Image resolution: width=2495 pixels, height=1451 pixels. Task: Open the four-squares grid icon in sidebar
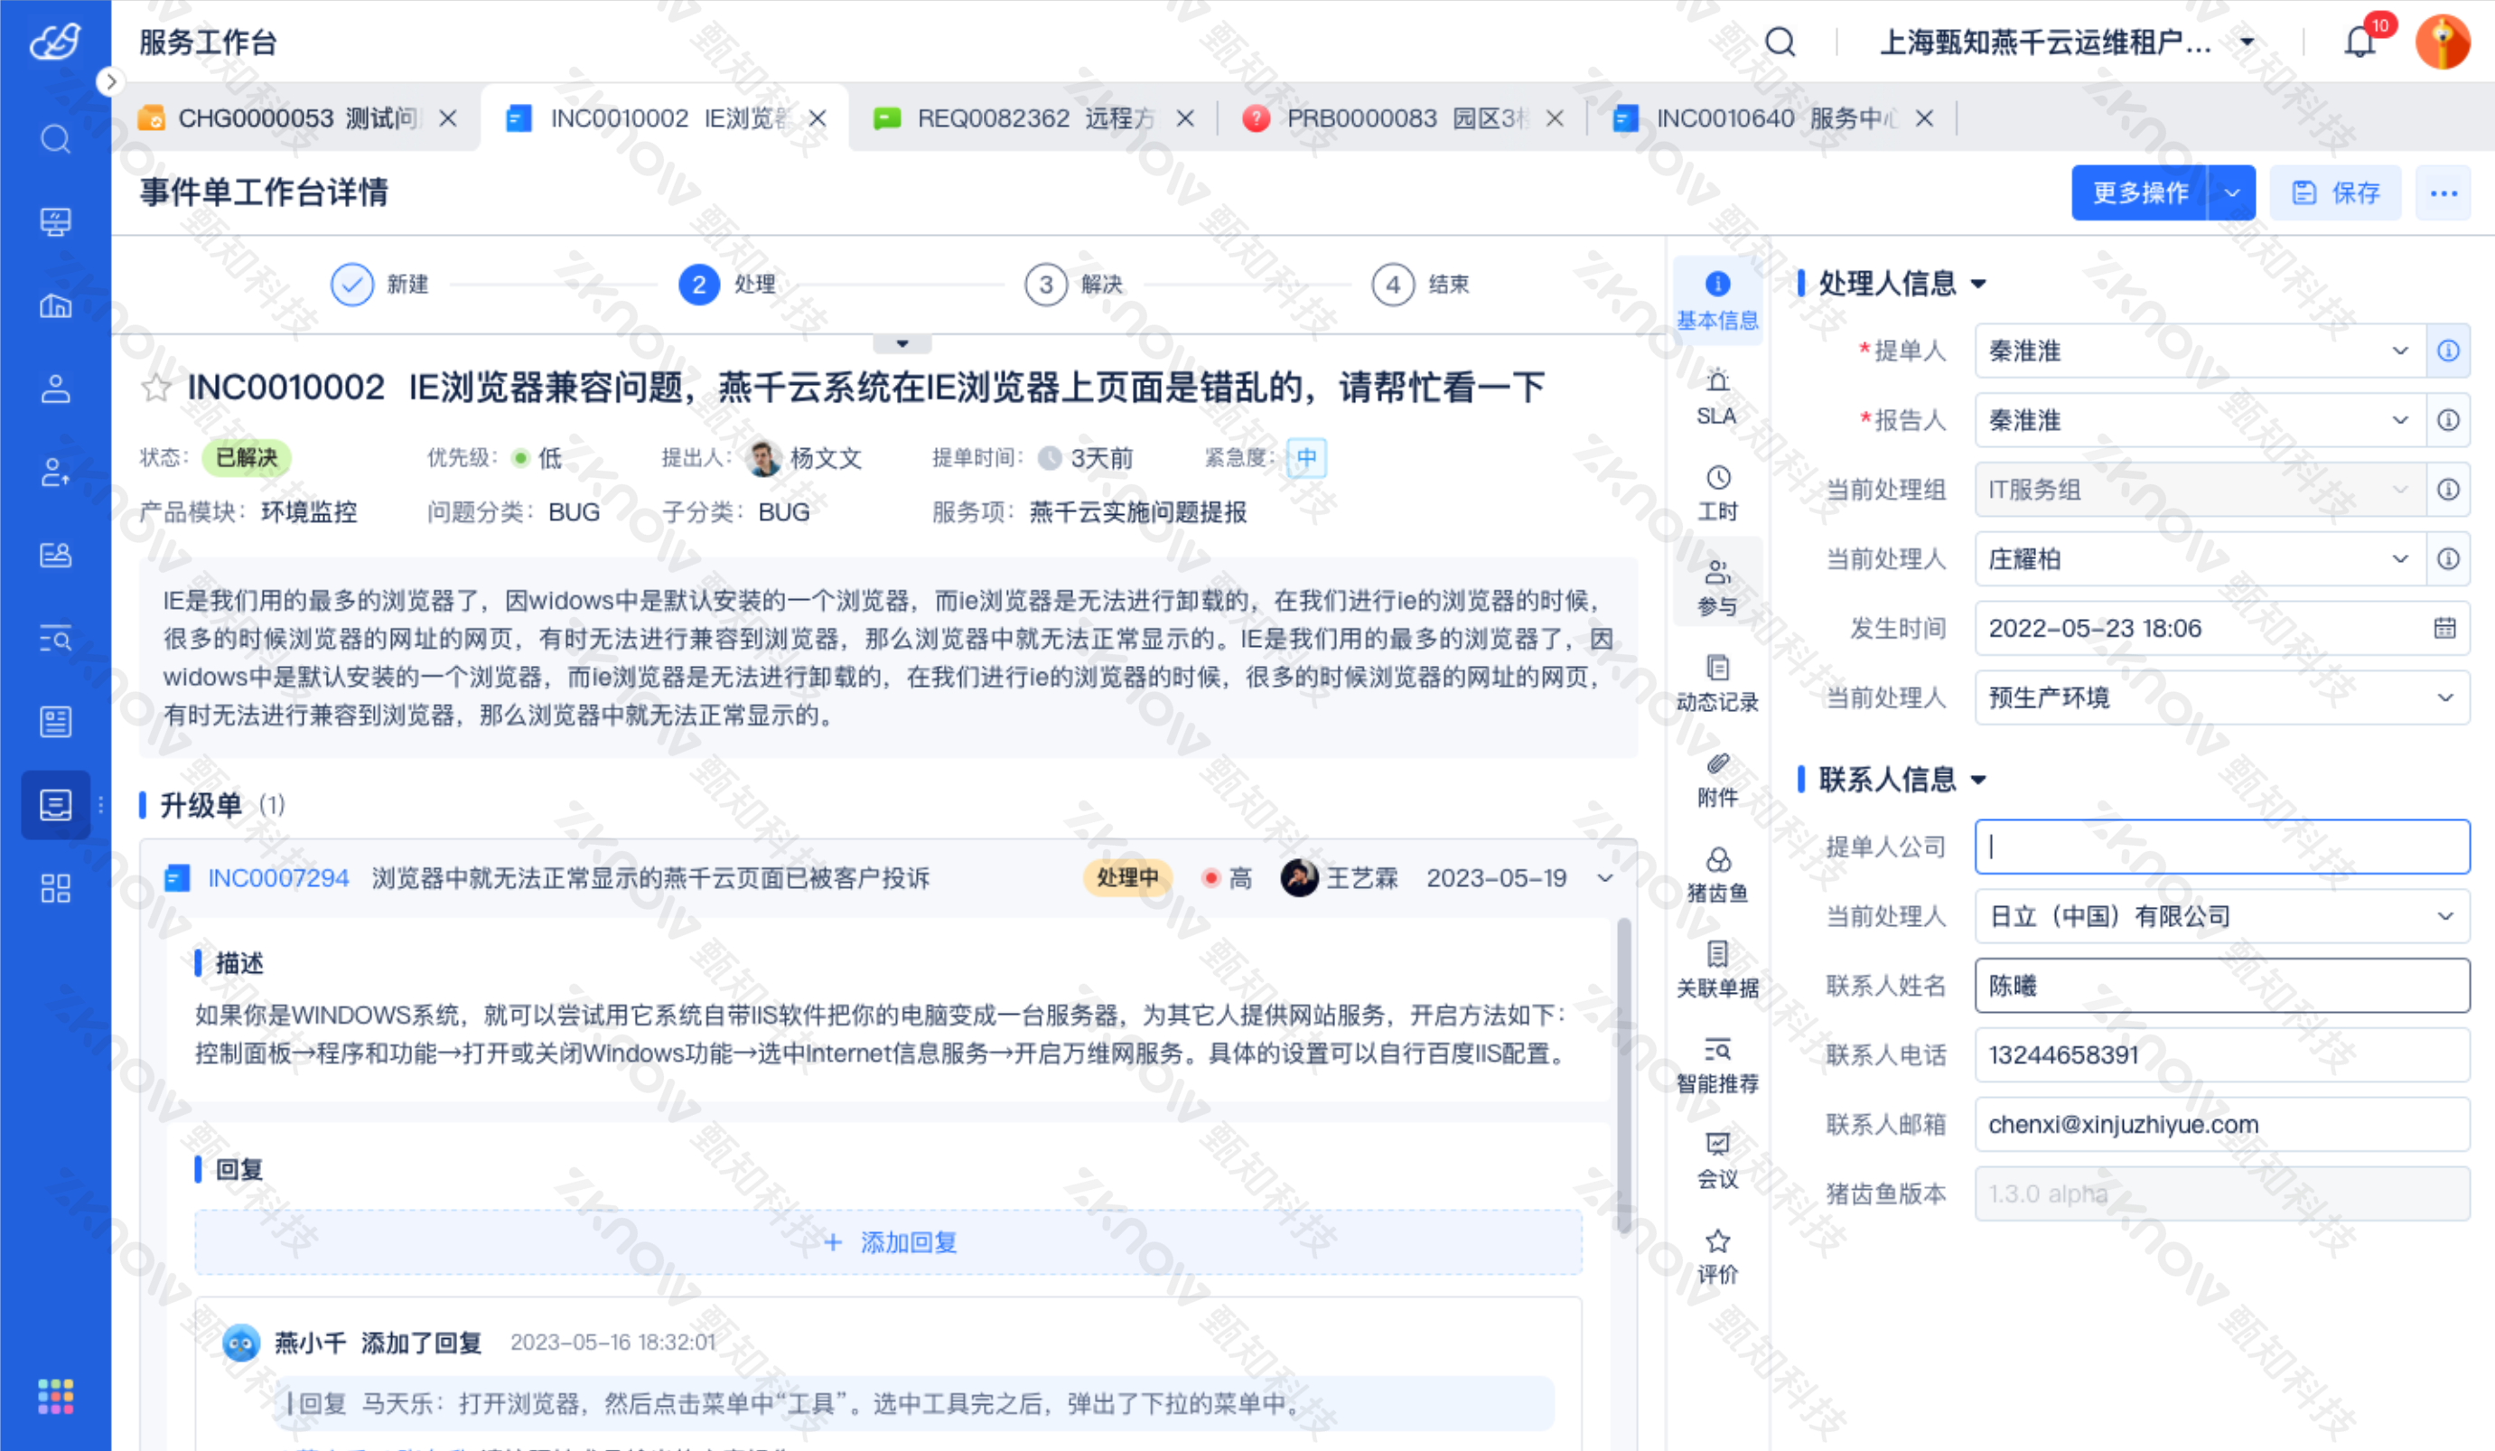[x=55, y=888]
